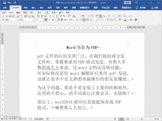
Task: Select the Format Painter brush
Action: coord(61,16)
